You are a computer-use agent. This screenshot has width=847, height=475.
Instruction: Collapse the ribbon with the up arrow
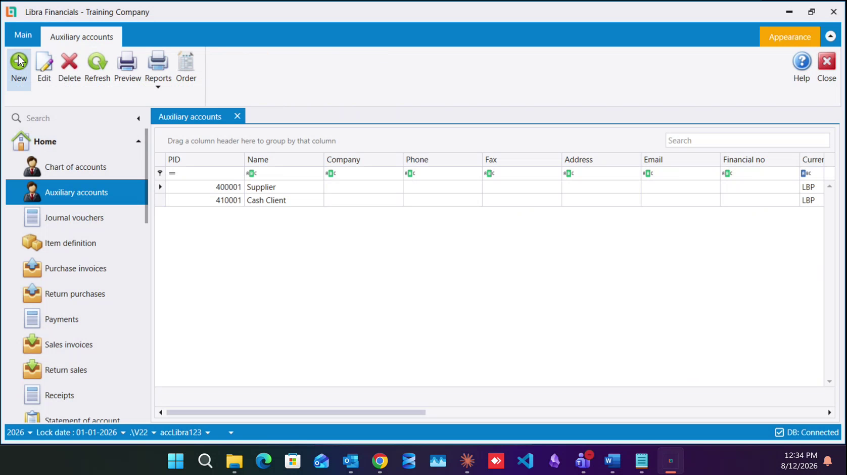tap(830, 36)
